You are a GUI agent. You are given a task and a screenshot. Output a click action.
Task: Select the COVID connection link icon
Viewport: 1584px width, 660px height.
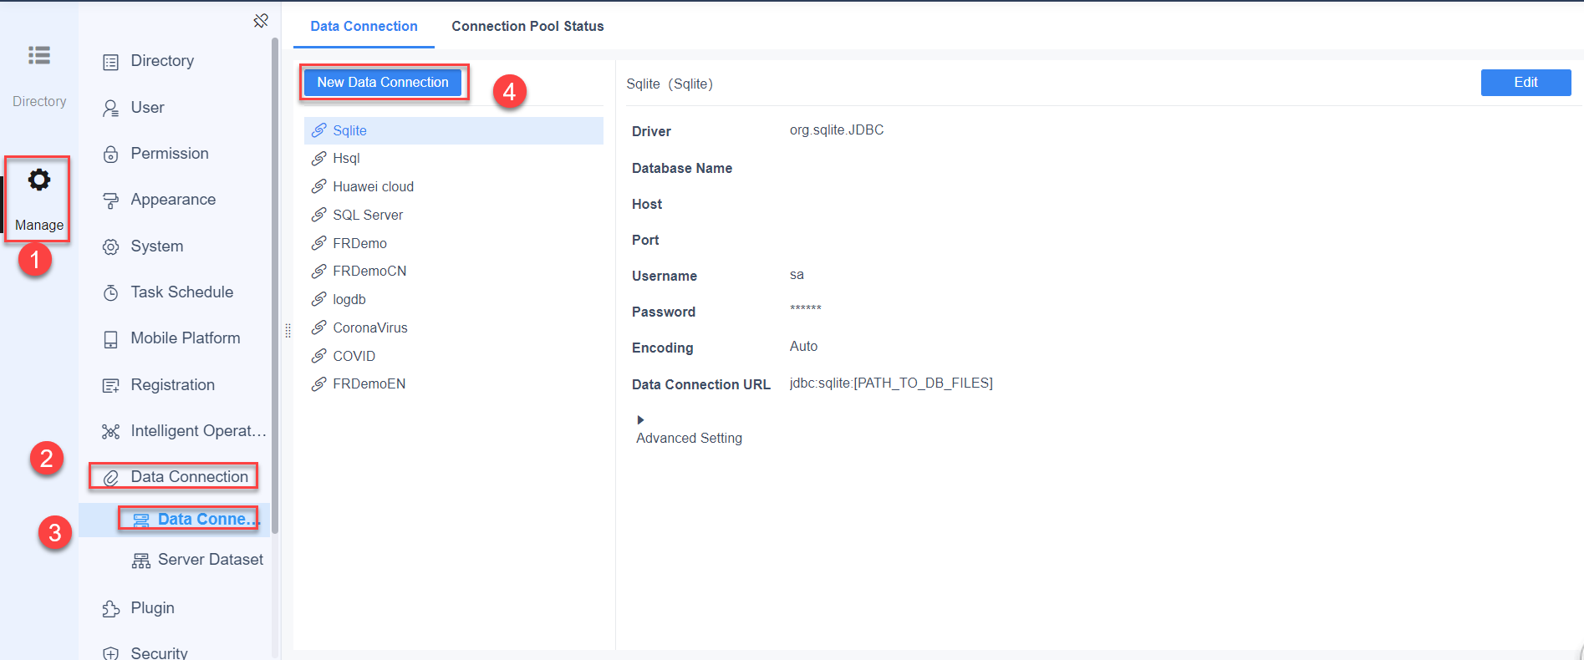tap(318, 356)
